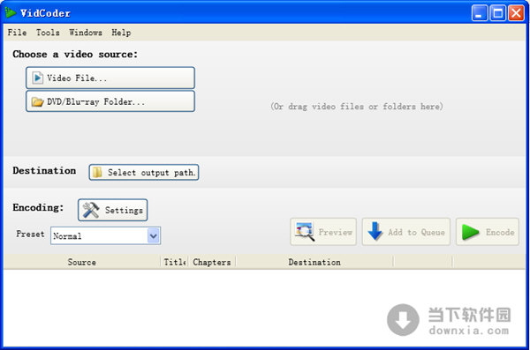Open encoding Settings
This screenshot has height=350, width=530.
click(112, 210)
